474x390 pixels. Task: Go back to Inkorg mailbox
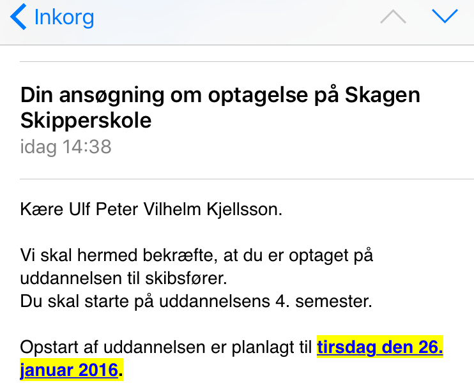click(63, 17)
